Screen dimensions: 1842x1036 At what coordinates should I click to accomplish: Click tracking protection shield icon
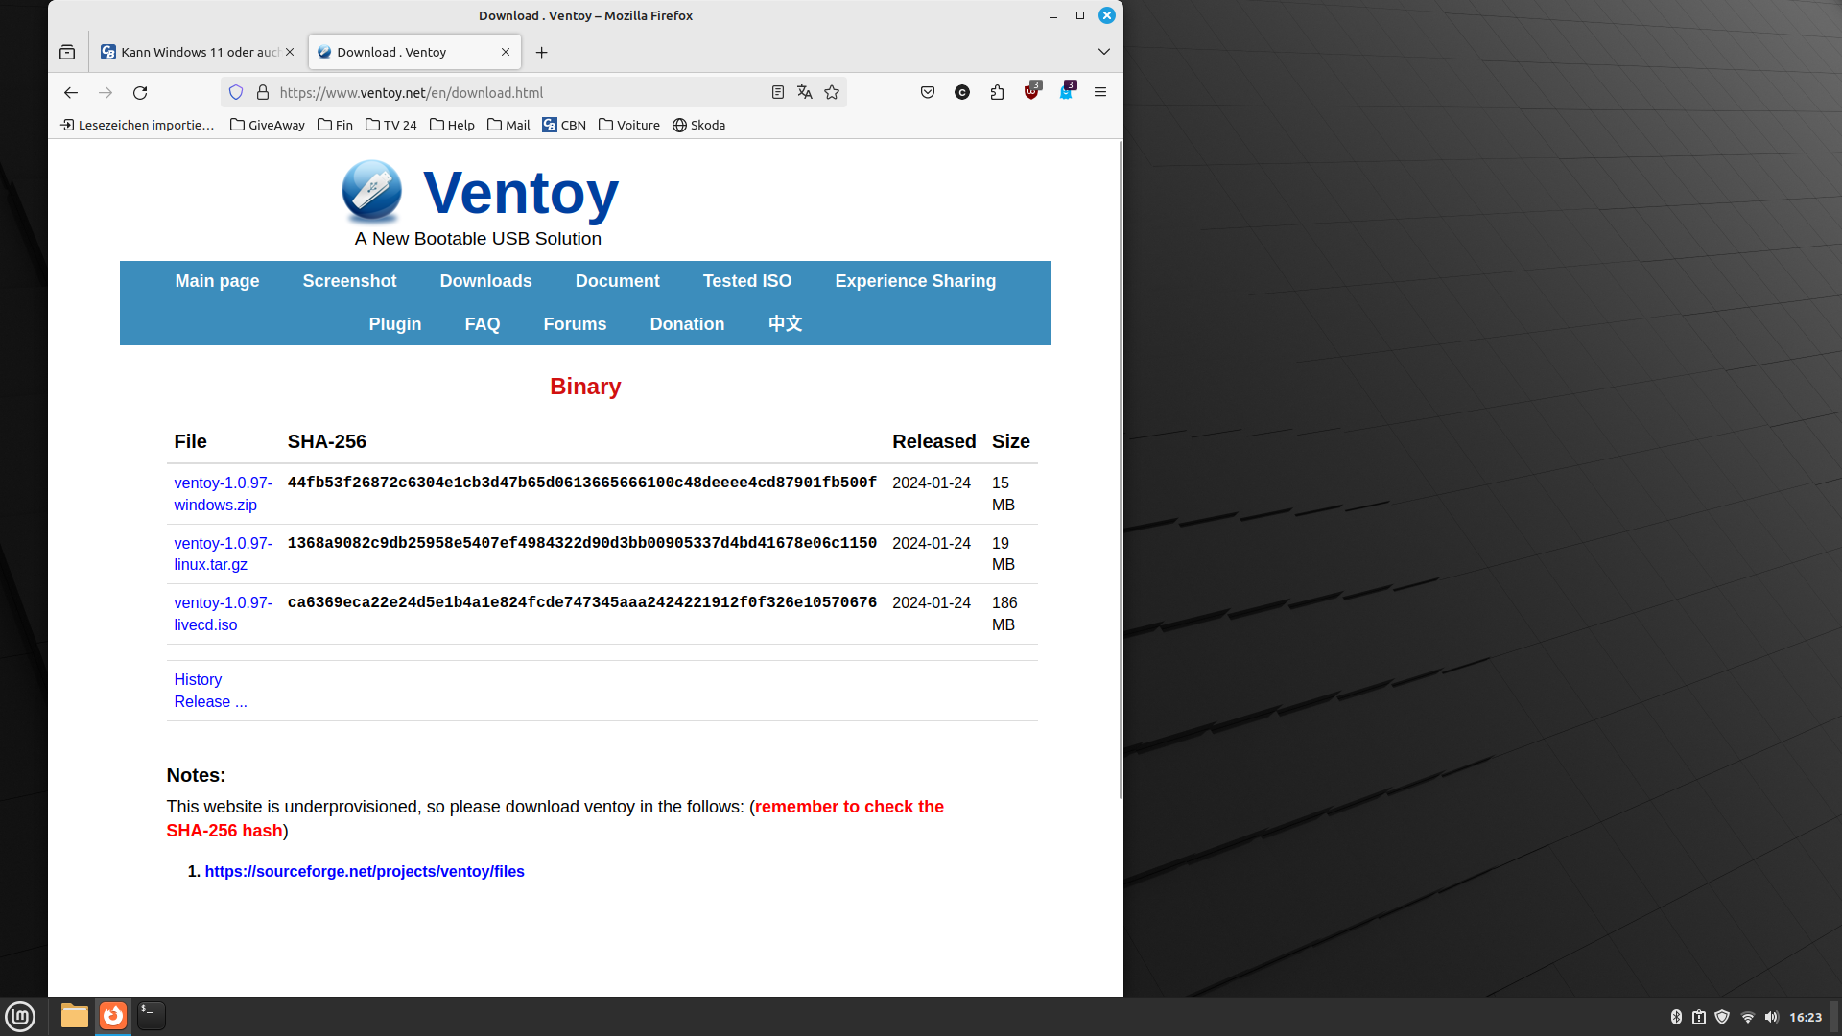236,93
